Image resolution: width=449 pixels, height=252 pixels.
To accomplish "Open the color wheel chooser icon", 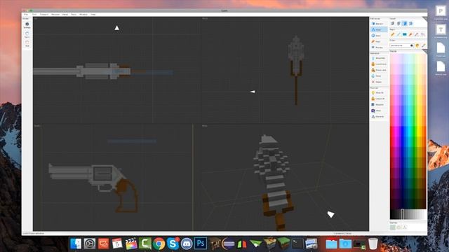I will pos(417,45).
